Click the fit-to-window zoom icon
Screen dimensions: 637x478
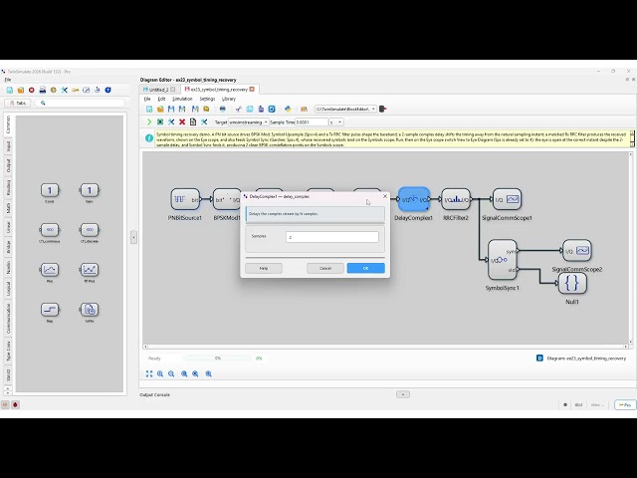149,374
